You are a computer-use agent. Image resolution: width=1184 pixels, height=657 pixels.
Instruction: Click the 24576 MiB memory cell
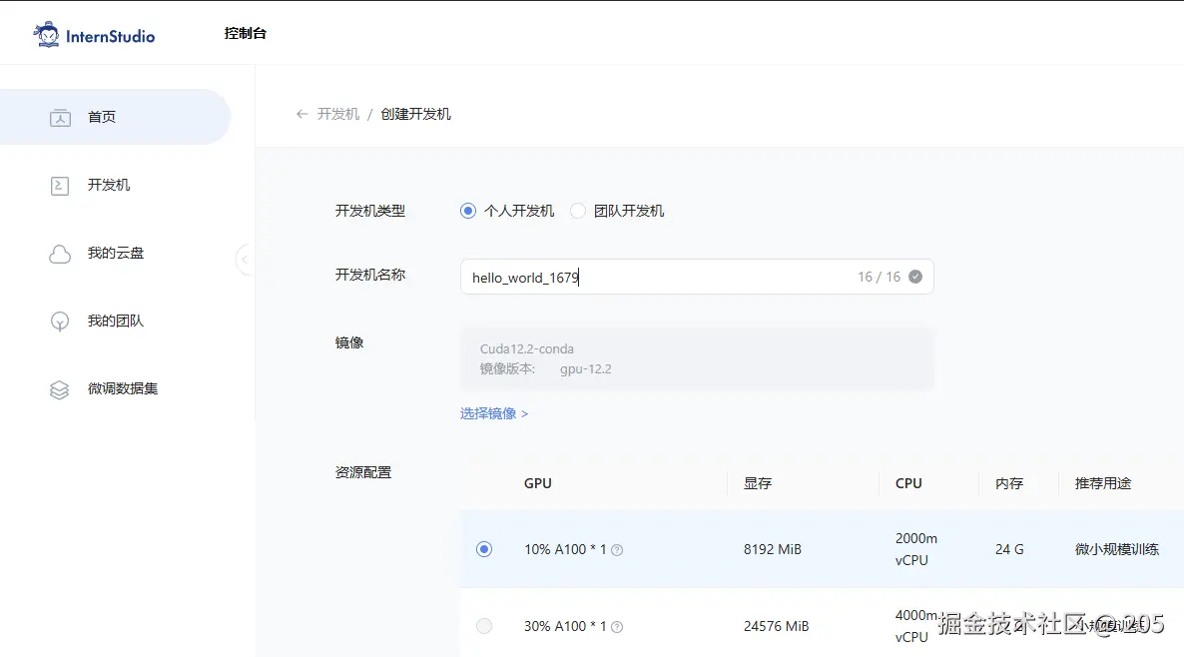777,626
